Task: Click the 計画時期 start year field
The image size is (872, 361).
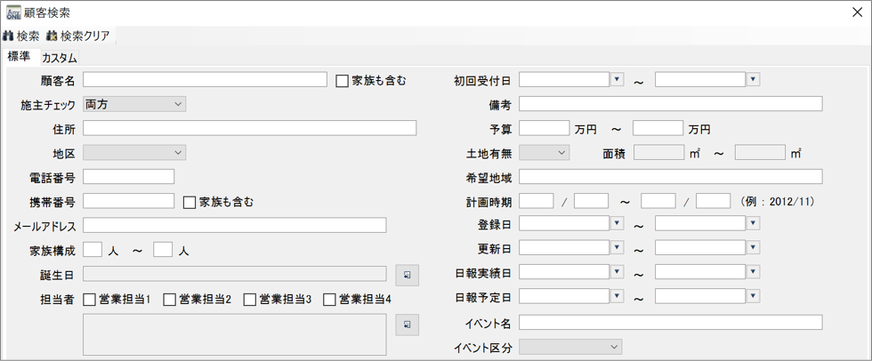Action: pyautogui.click(x=536, y=200)
